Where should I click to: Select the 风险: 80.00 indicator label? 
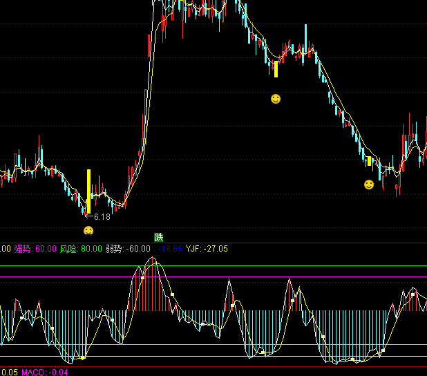point(80,249)
